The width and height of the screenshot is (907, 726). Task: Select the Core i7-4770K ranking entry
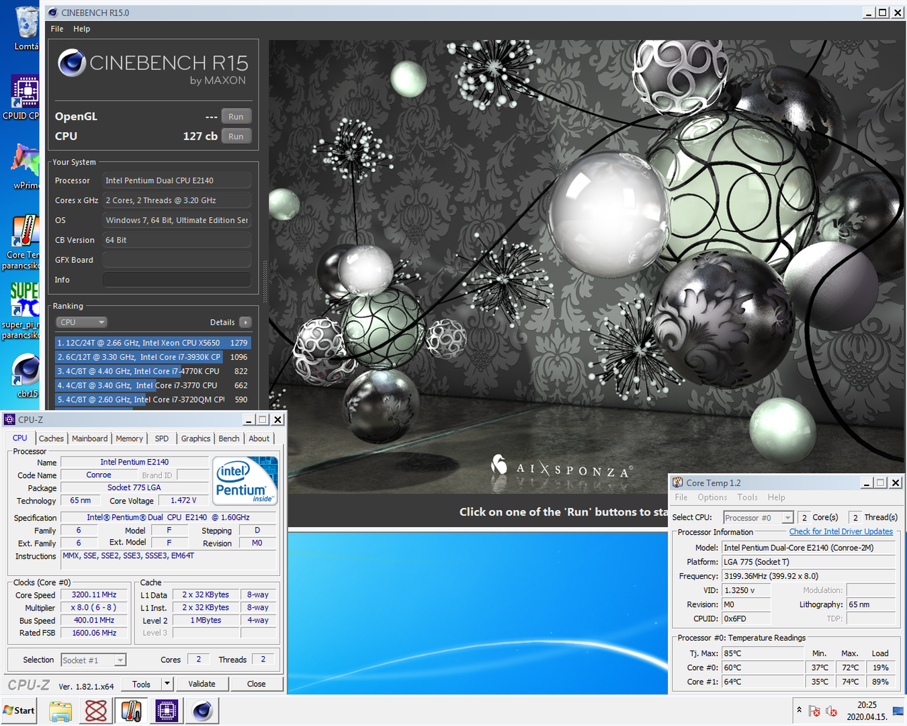pyautogui.click(x=153, y=371)
